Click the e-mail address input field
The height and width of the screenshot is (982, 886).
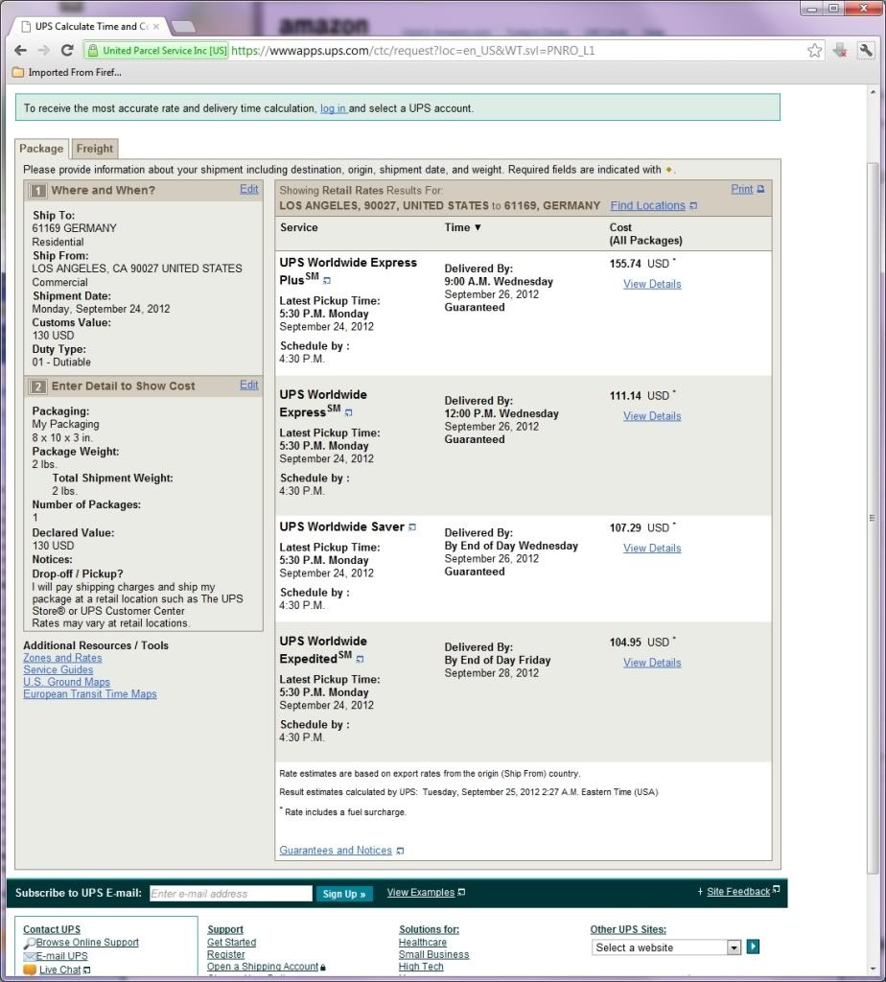click(x=230, y=894)
